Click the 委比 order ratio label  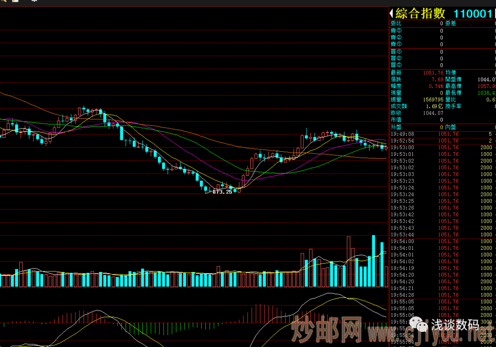[395, 23]
